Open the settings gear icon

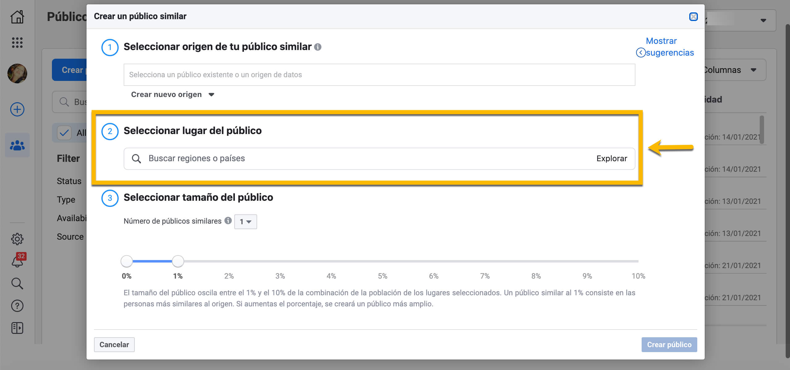click(17, 239)
